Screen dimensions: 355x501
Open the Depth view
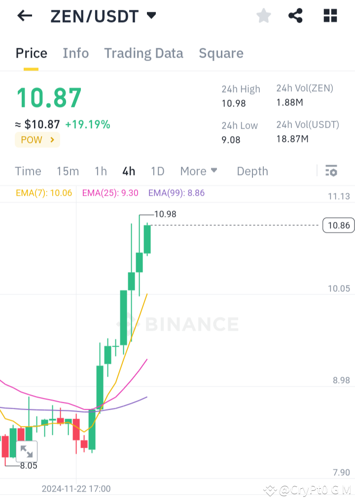click(x=252, y=171)
